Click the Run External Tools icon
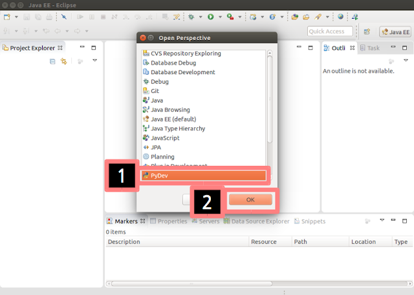The height and width of the screenshot is (295, 414). 230,17
